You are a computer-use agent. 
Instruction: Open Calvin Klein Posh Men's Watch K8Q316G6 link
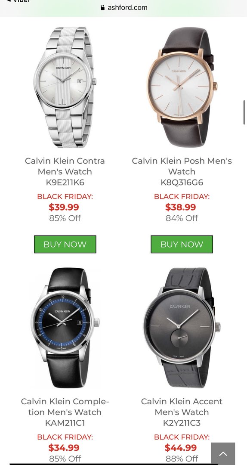[182, 172]
